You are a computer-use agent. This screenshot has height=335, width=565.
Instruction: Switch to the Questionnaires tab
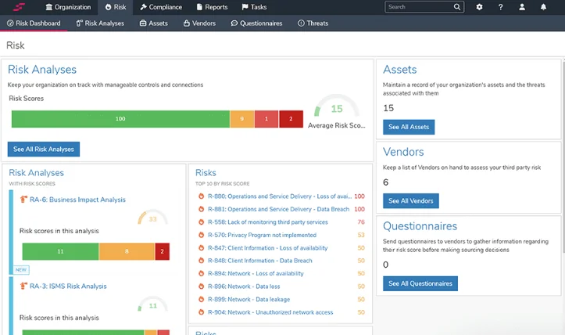pos(256,23)
